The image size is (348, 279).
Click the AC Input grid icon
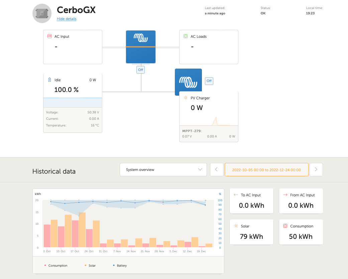pyautogui.click(x=49, y=36)
